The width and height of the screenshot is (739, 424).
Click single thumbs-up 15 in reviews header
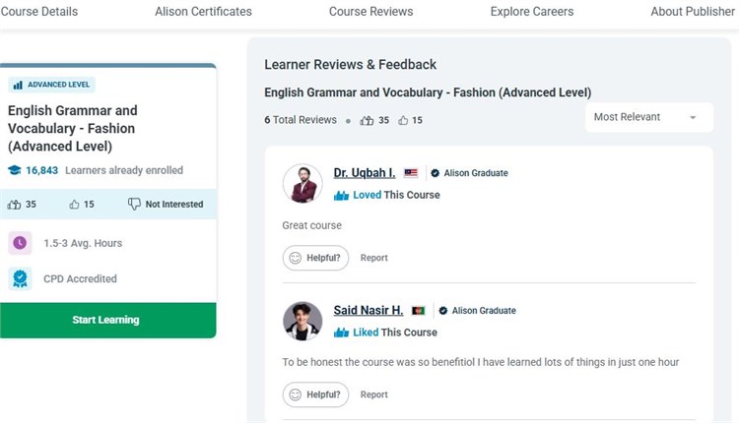pyautogui.click(x=410, y=120)
